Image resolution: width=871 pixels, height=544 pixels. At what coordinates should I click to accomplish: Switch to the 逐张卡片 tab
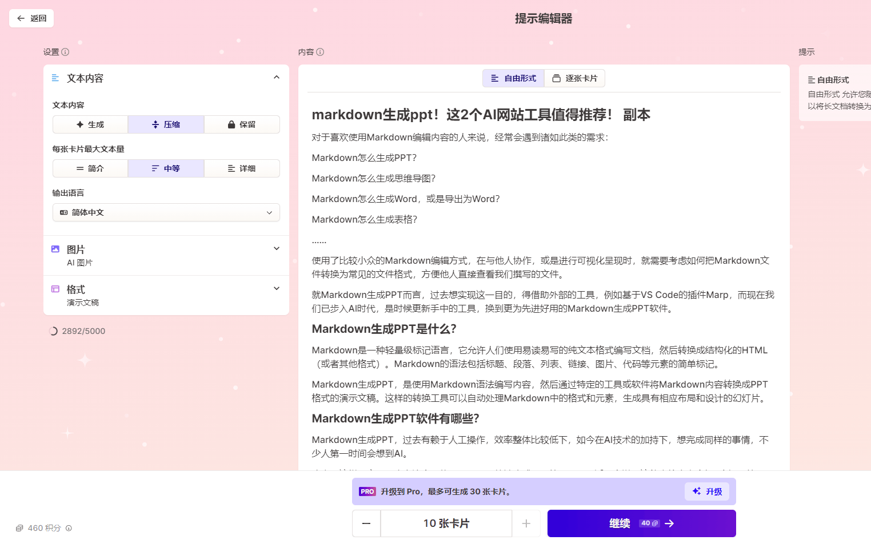574,78
